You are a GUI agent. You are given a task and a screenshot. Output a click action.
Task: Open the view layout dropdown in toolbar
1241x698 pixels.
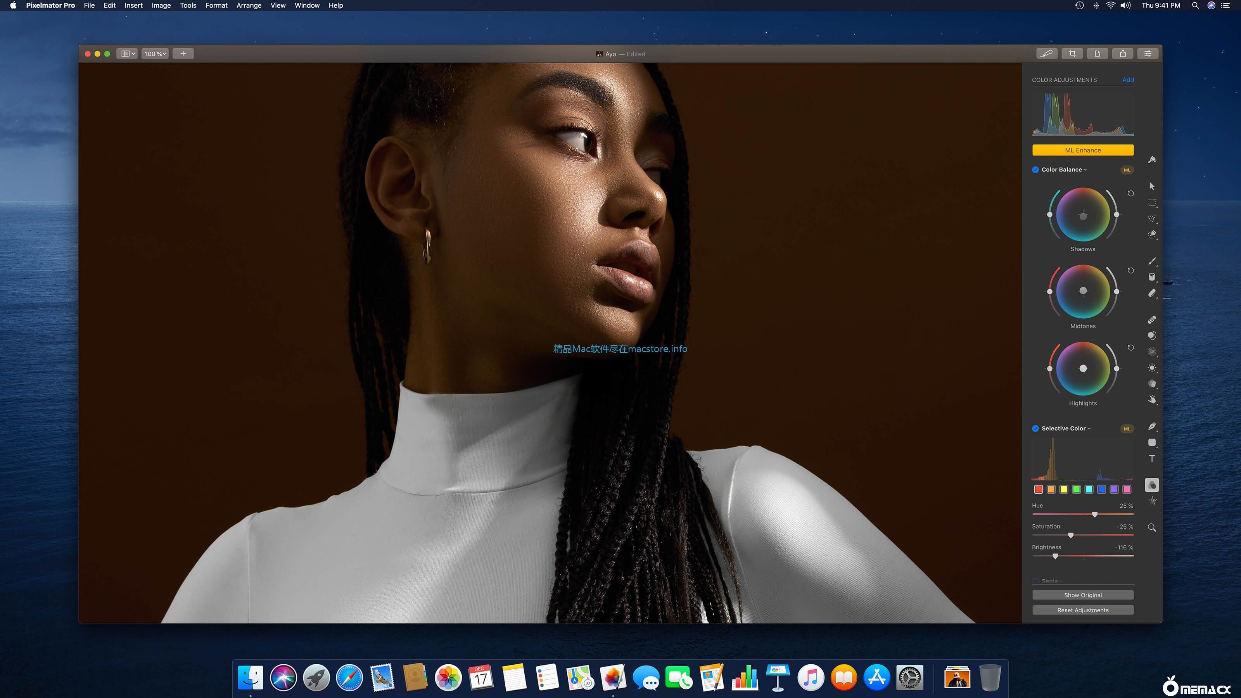pos(128,54)
